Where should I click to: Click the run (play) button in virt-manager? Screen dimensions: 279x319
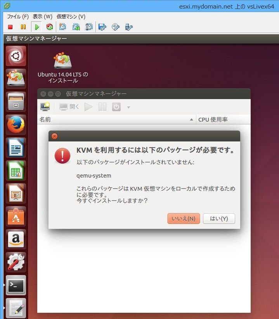88,106
